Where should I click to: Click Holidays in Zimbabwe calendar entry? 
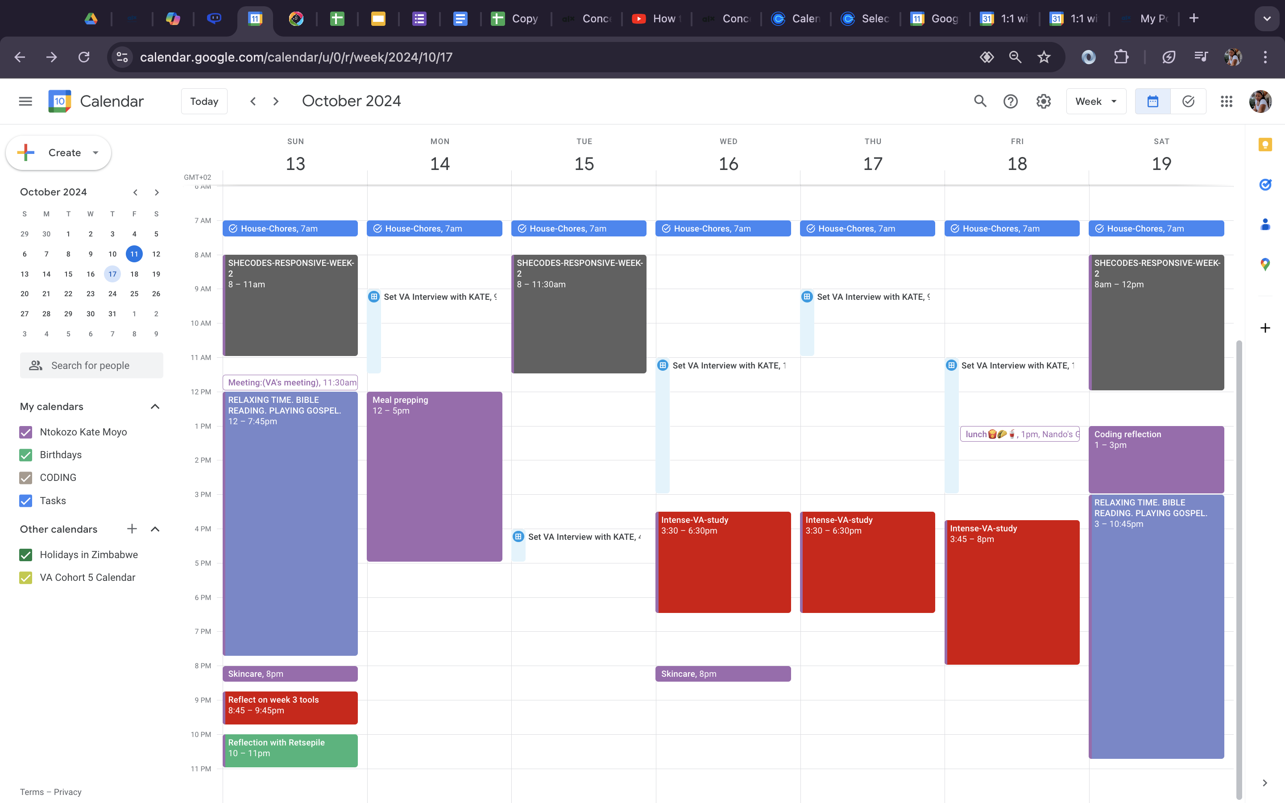tap(89, 554)
